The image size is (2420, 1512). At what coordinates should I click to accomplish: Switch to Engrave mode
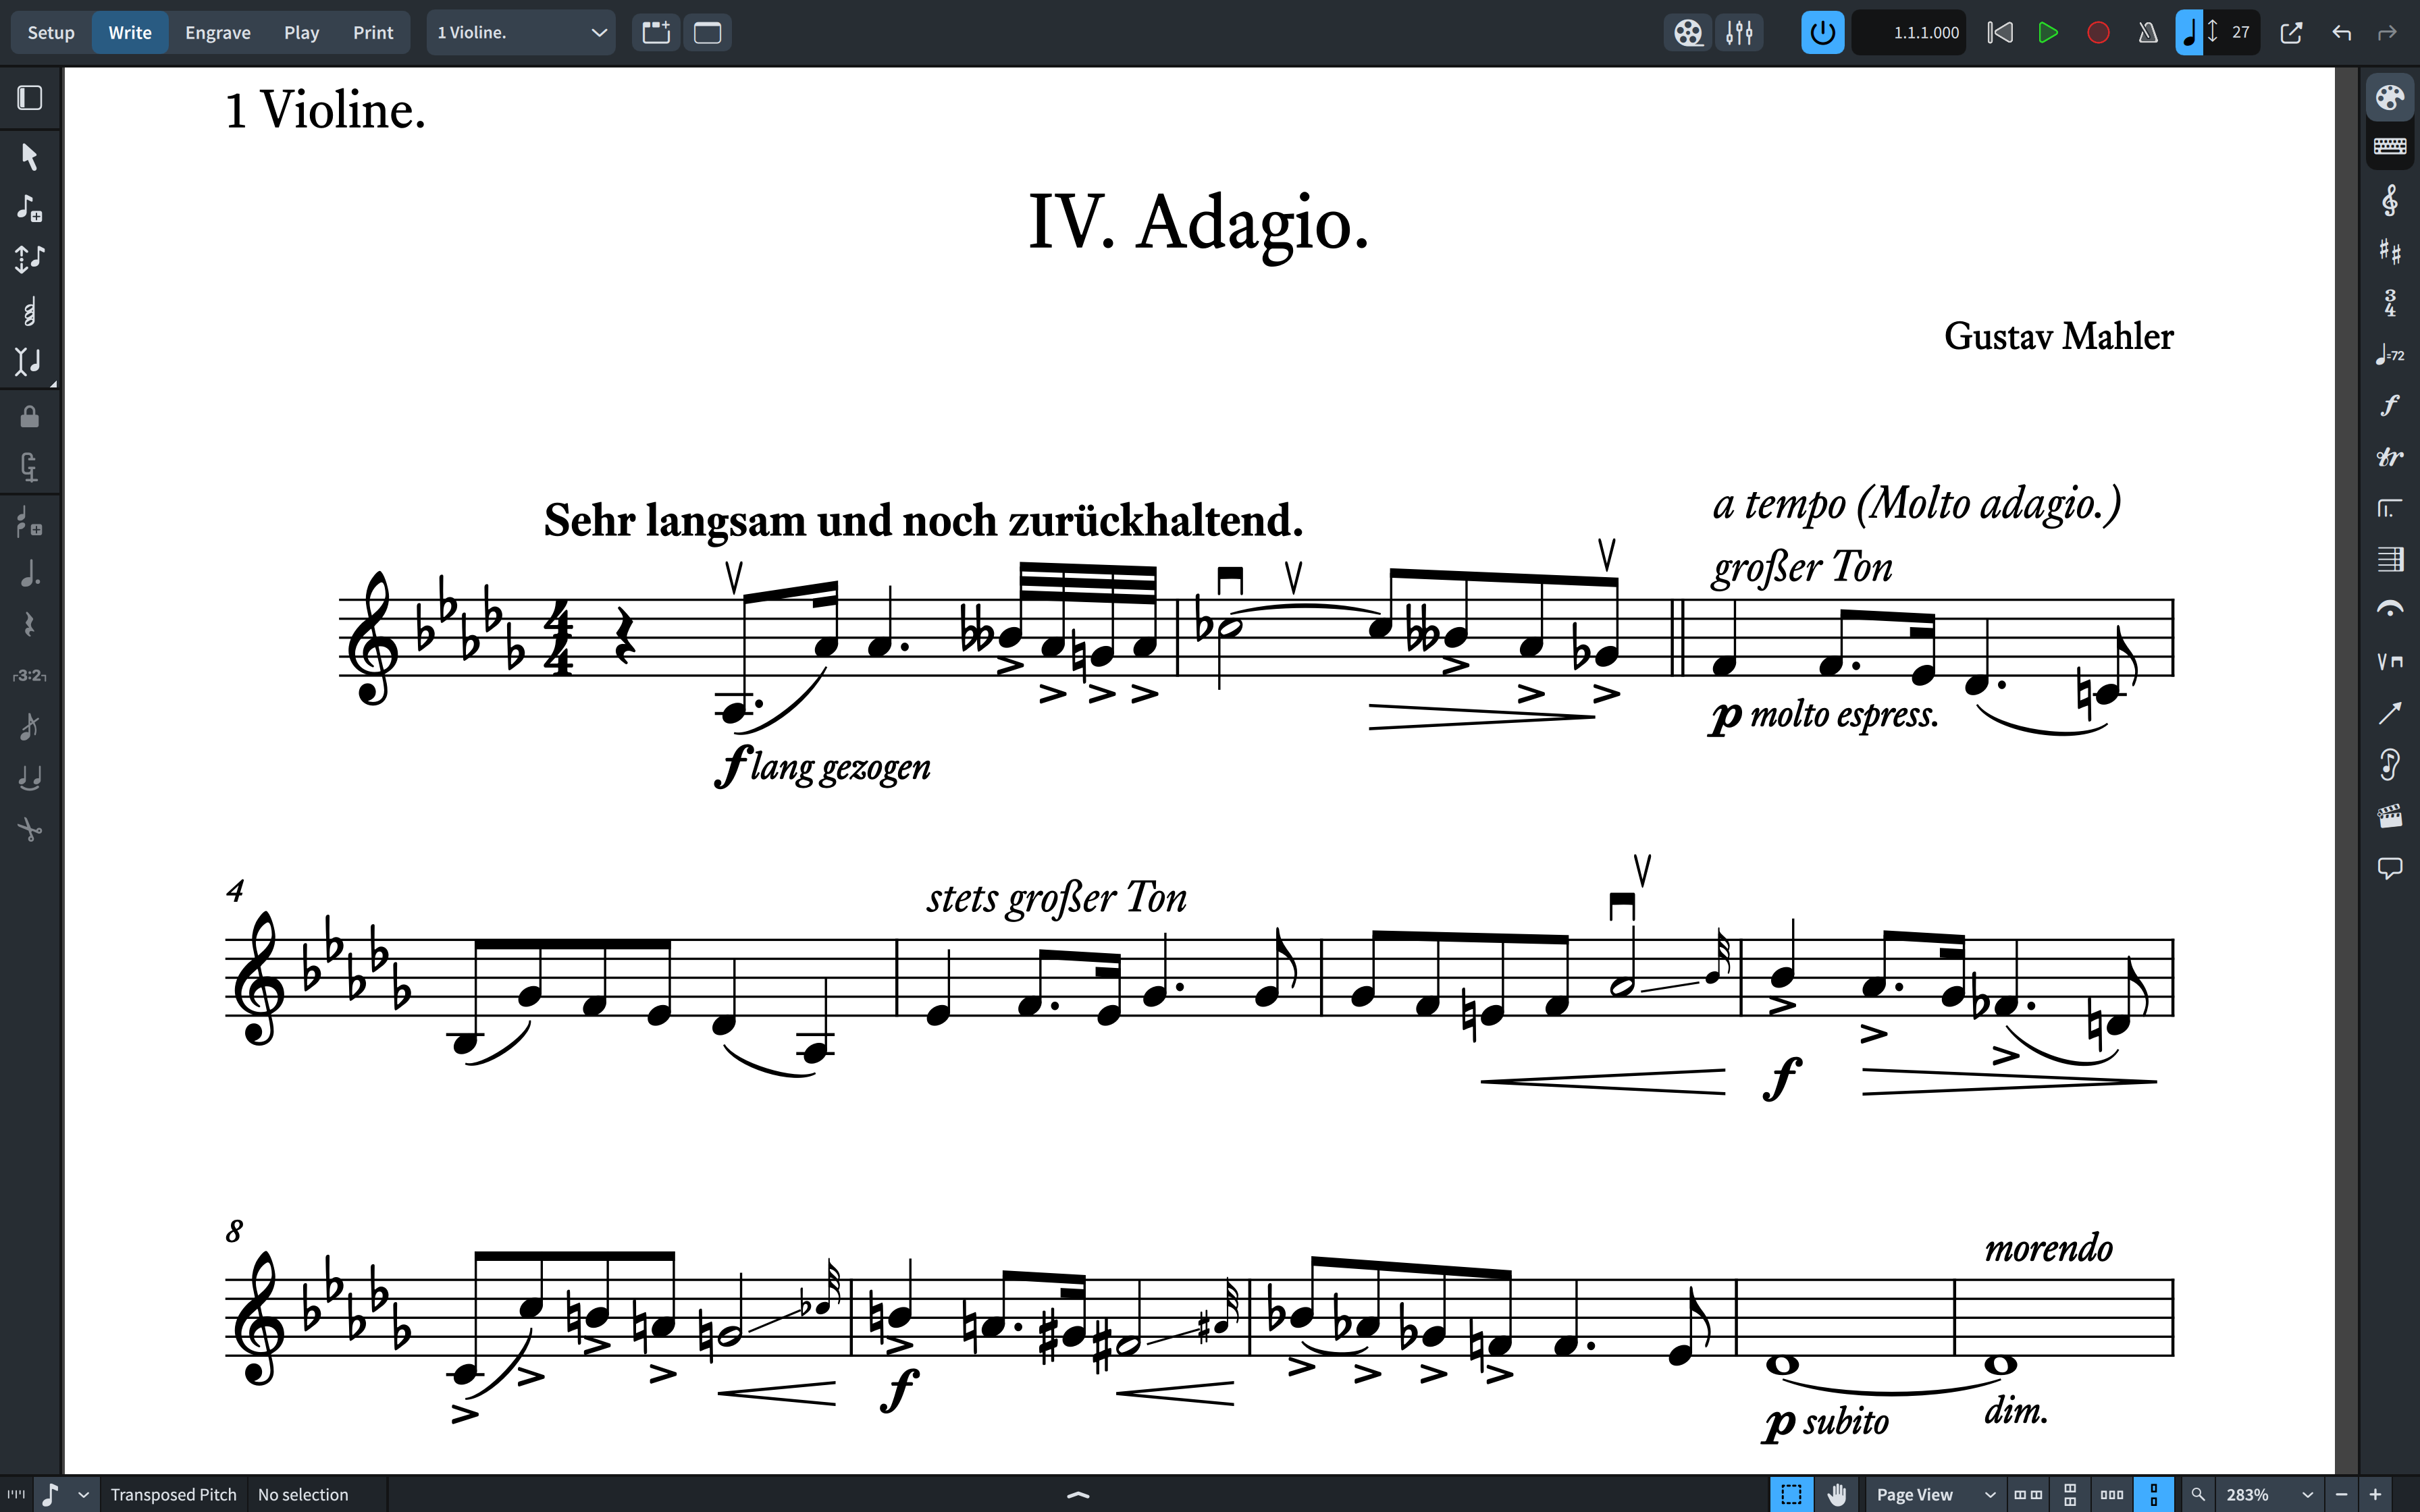tap(218, 33)
